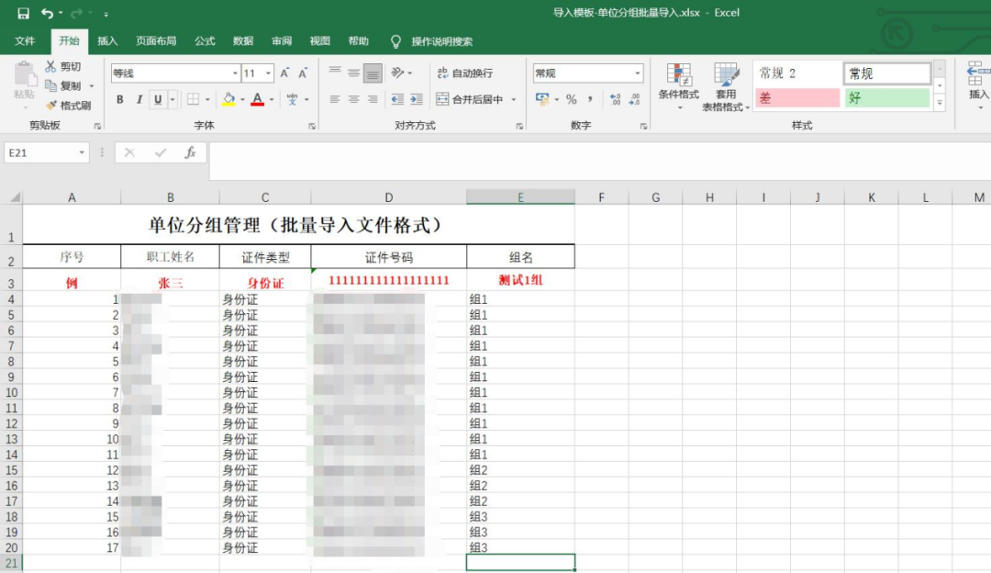Image resolution: width=991 pixels, height=573 pixels.
Task: Click the increase font size icon
Action: pos(284,73)
